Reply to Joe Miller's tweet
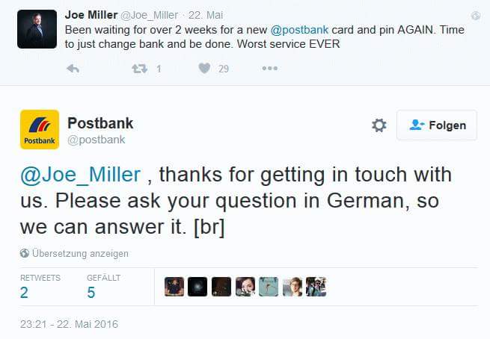 (73, 69)
